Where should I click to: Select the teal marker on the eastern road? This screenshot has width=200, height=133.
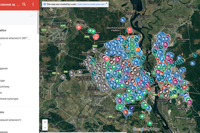195,56
